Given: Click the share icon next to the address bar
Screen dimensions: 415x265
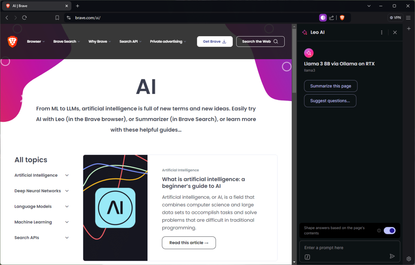Looking at the screenshot, I should [331, 17].
